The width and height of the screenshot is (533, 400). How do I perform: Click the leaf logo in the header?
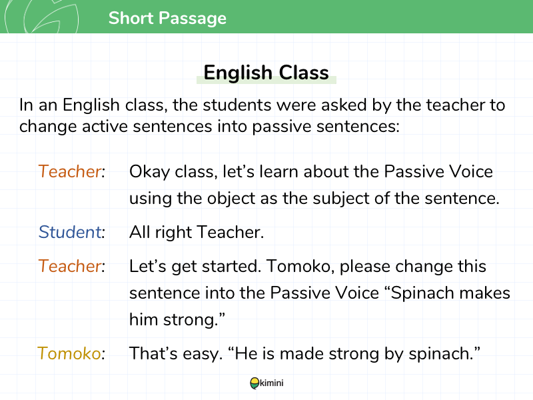(x=41, y=16)
